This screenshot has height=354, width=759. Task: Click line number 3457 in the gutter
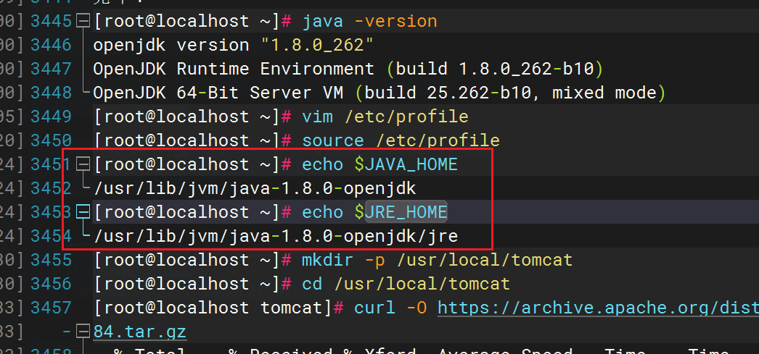click(x=51, y=308)
